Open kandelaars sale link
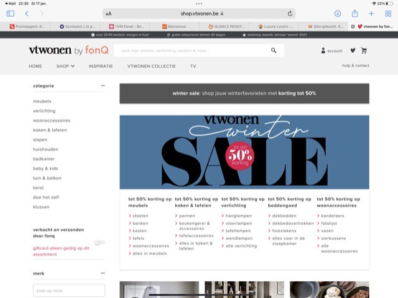This screenshot has height=298, width=398. pyautogui.click(x=333, y=216)
